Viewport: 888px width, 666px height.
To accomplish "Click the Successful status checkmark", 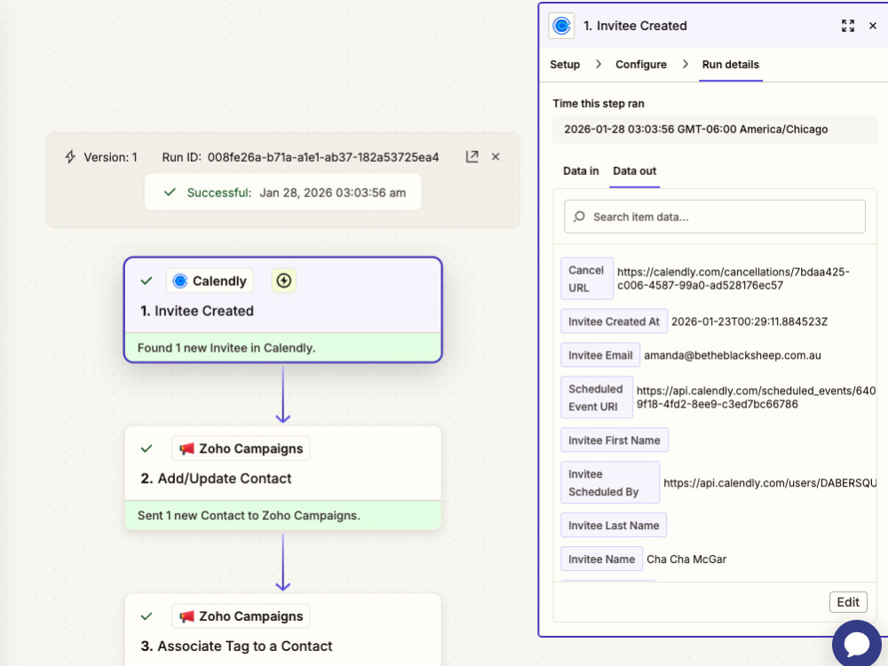I will [x=170, y=193].
